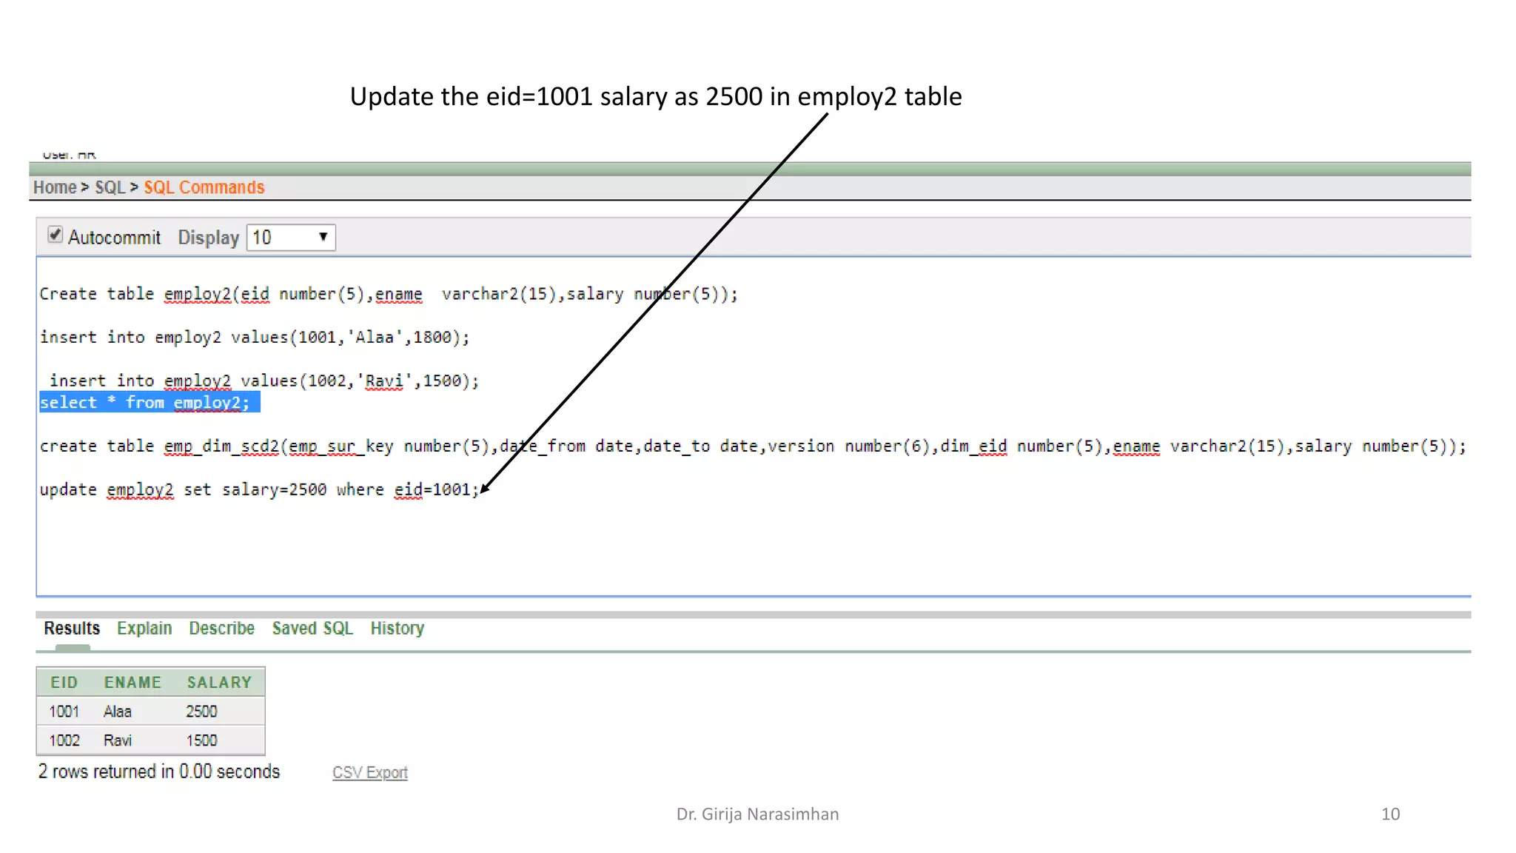This screenshot has height=853, width=1516.
Task: Click the '2 rows returned' status text
Action: click(159, 772)
